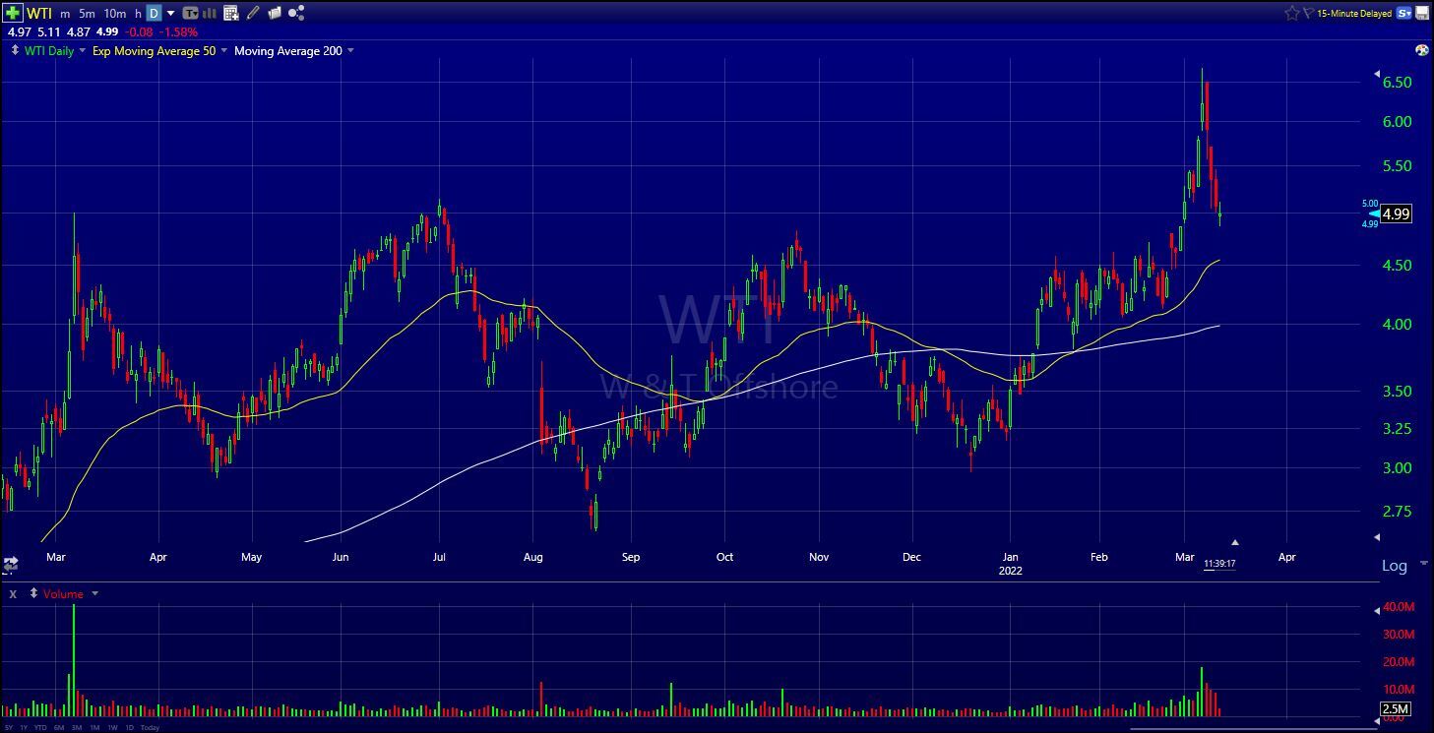Click the volume scale up arrow

[1377, 610]
